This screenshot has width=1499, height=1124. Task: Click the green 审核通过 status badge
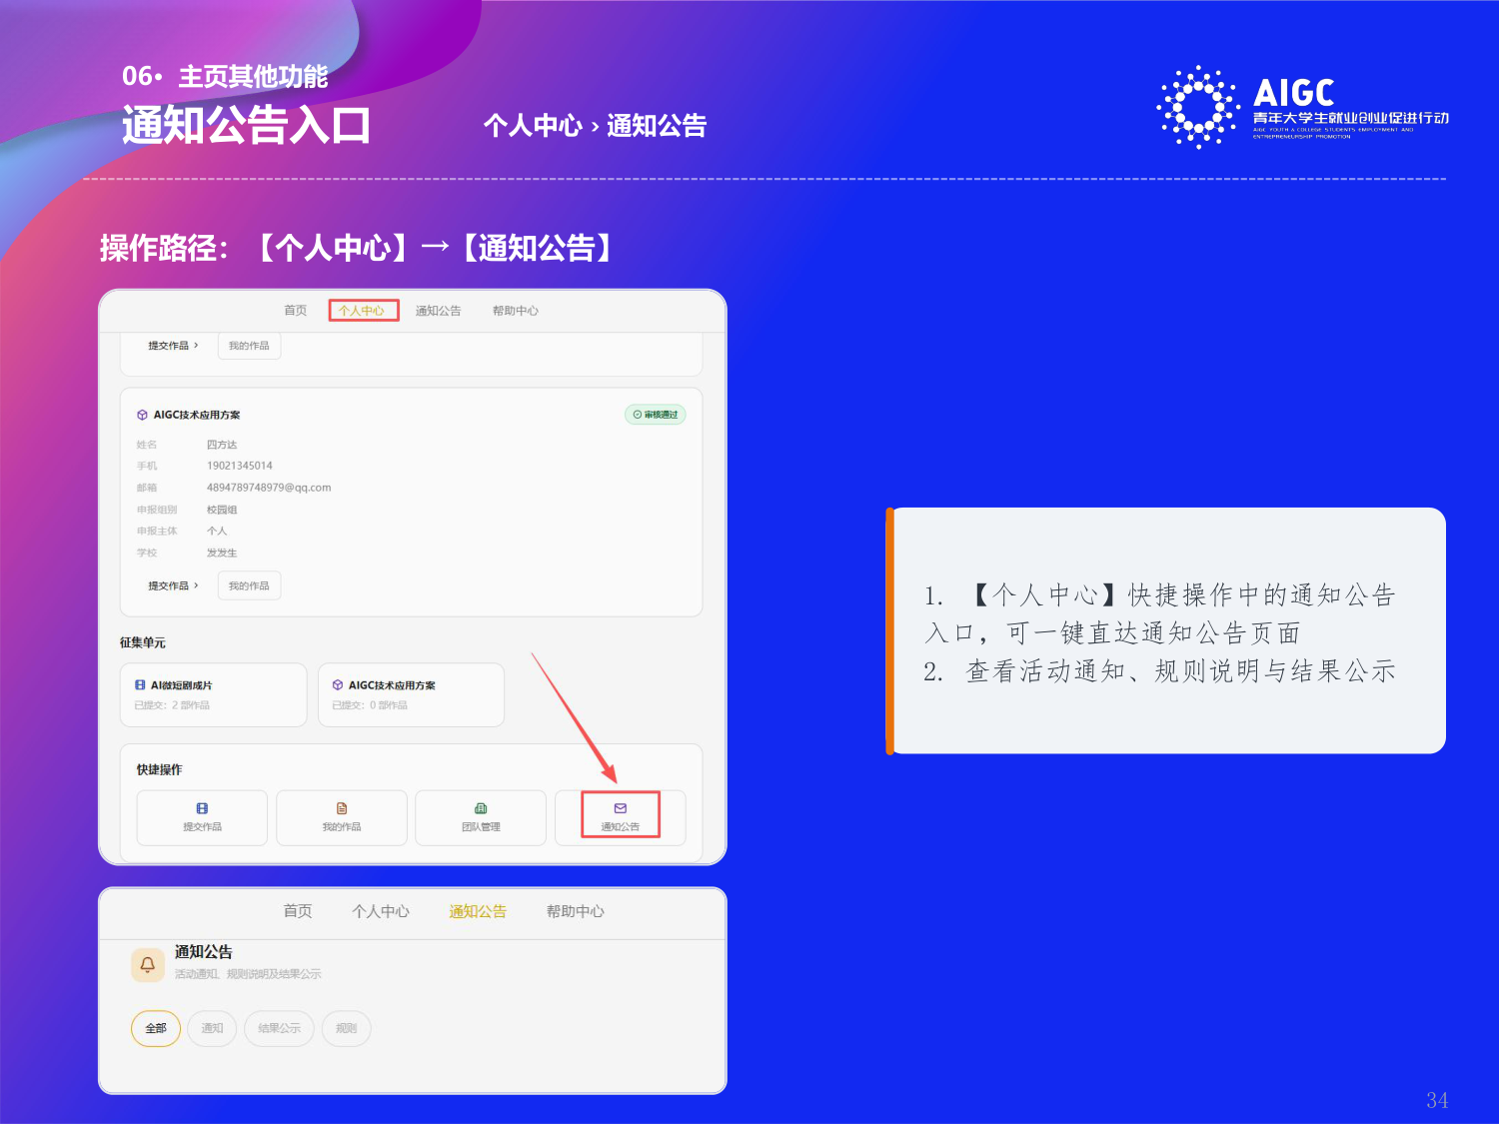[656, 415]
